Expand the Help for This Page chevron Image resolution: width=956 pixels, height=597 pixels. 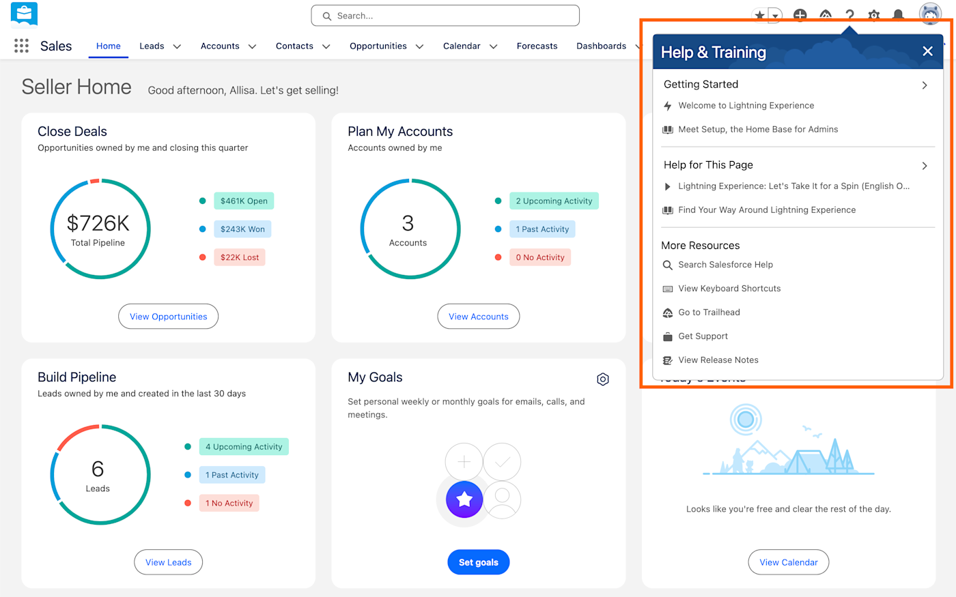coord(925,166)
